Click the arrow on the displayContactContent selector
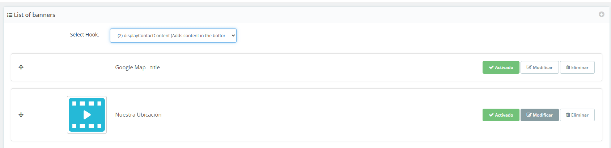 point(233,36)
